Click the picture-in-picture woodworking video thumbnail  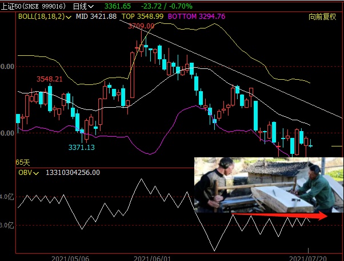click(269, 185)
